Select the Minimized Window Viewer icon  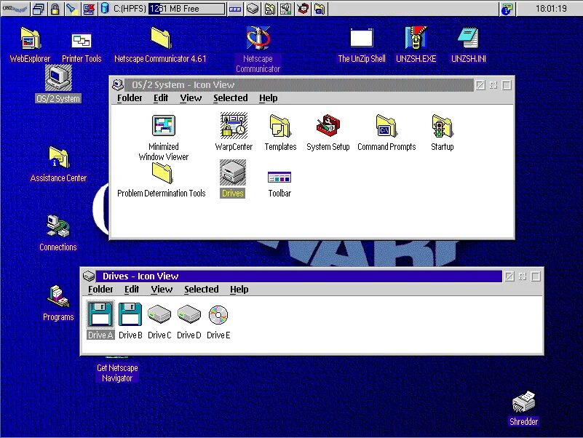tap(164, 137)
